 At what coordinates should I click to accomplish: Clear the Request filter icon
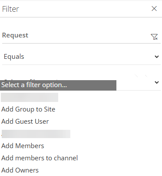[x=154, y=37]
